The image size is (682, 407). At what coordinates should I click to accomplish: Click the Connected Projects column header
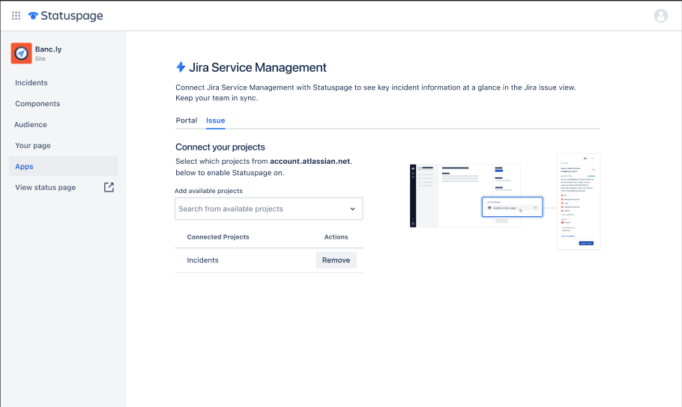pyautogui.click(x=218, y=236)
